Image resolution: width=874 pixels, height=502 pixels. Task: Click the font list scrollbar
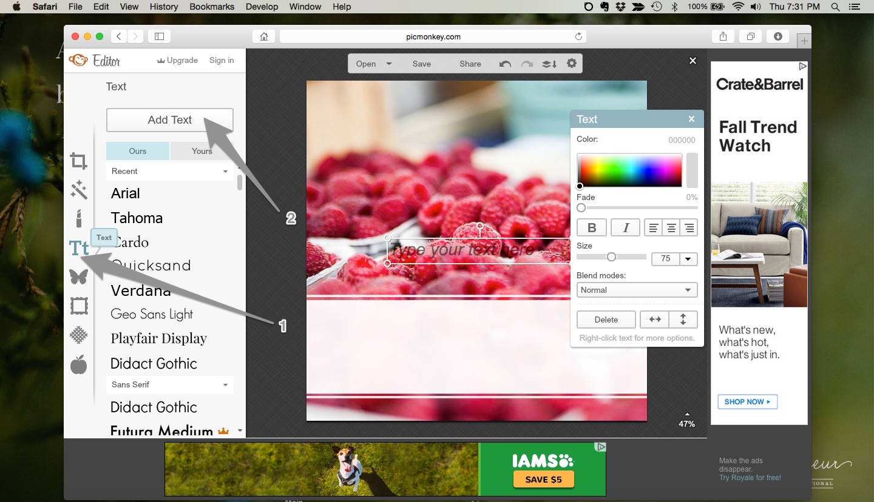(x=240, y=182)
